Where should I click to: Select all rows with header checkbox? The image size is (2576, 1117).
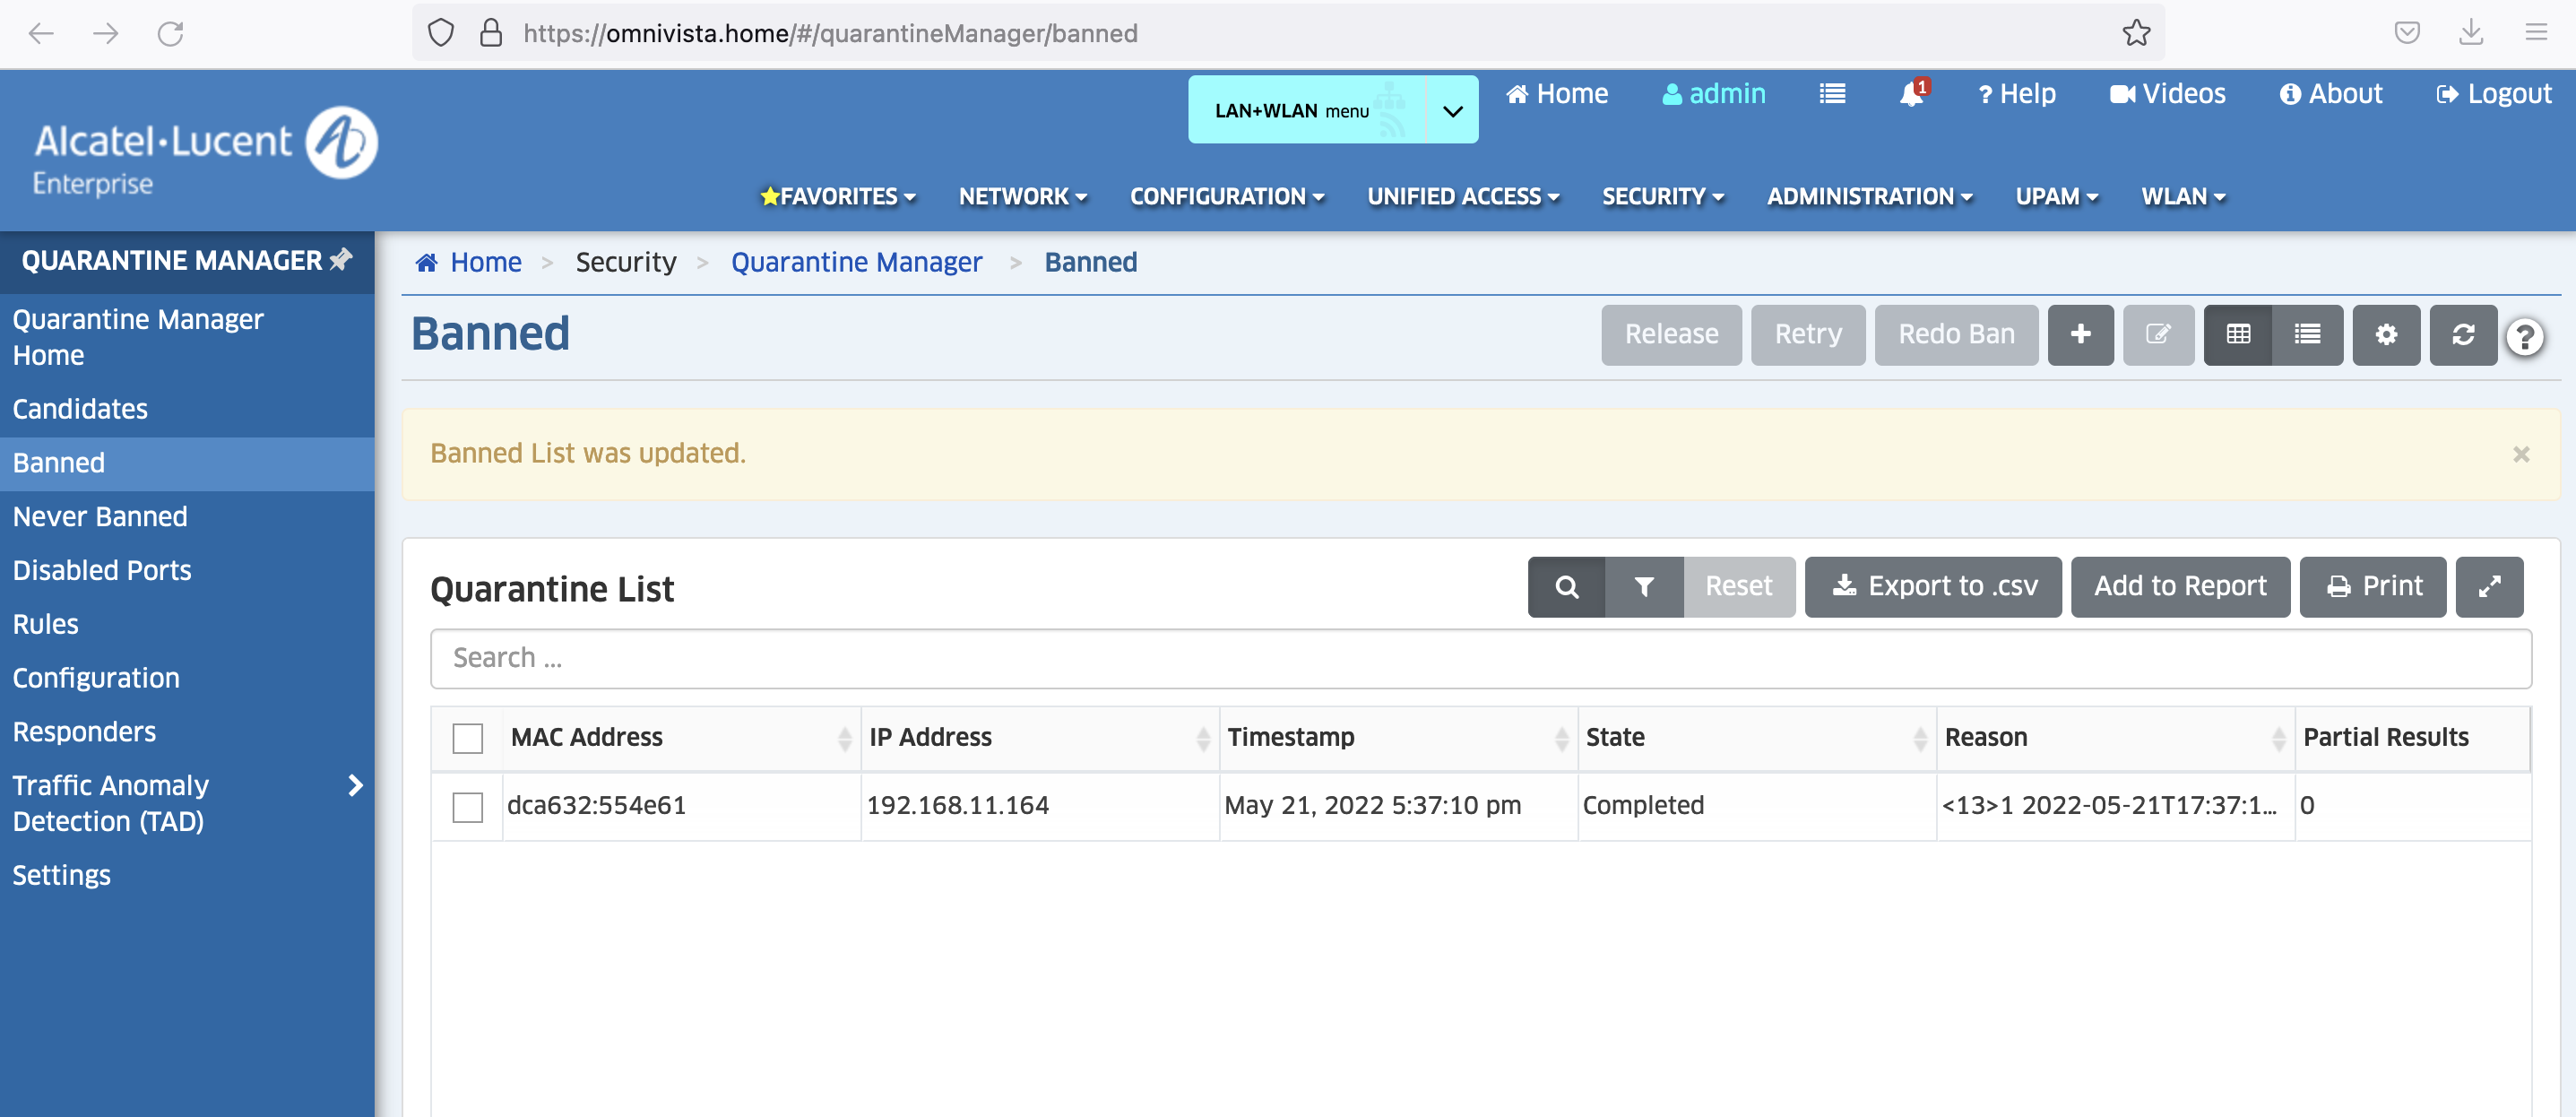coord(467,738)
